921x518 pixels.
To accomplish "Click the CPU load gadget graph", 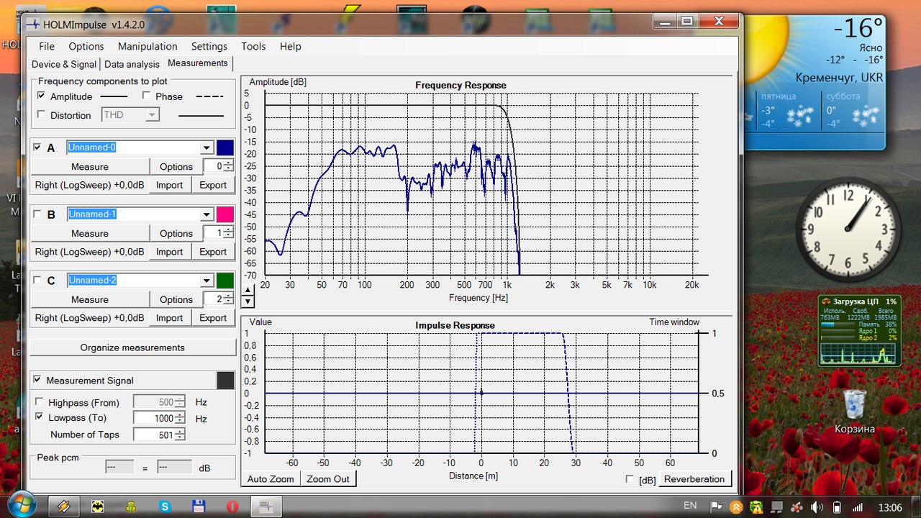I will point(858,353).
